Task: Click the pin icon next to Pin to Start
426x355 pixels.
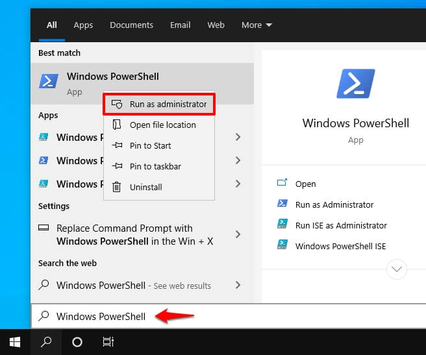Action: pos(117,145)
